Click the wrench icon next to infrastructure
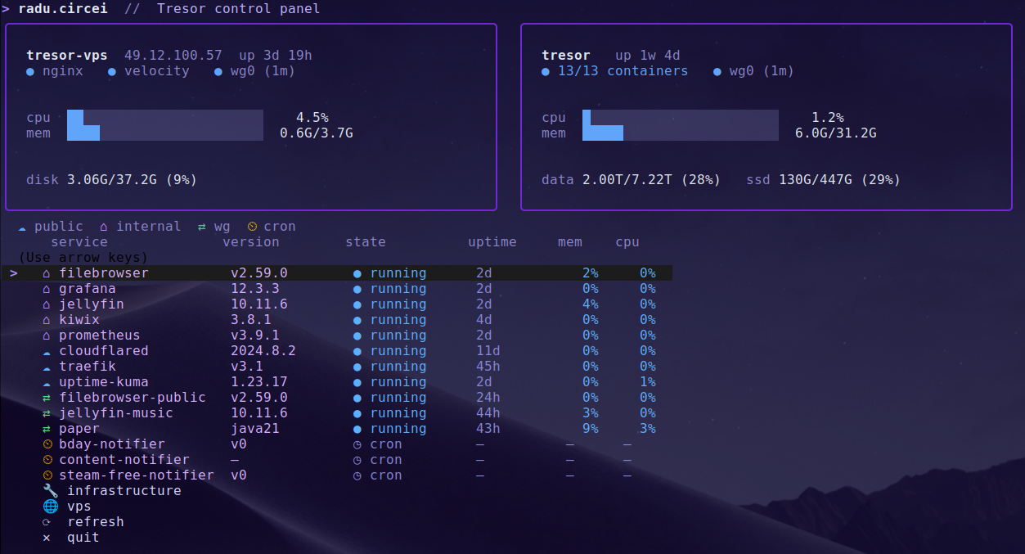Viewport: 1025px width, 554px height. tap(49, 490)
